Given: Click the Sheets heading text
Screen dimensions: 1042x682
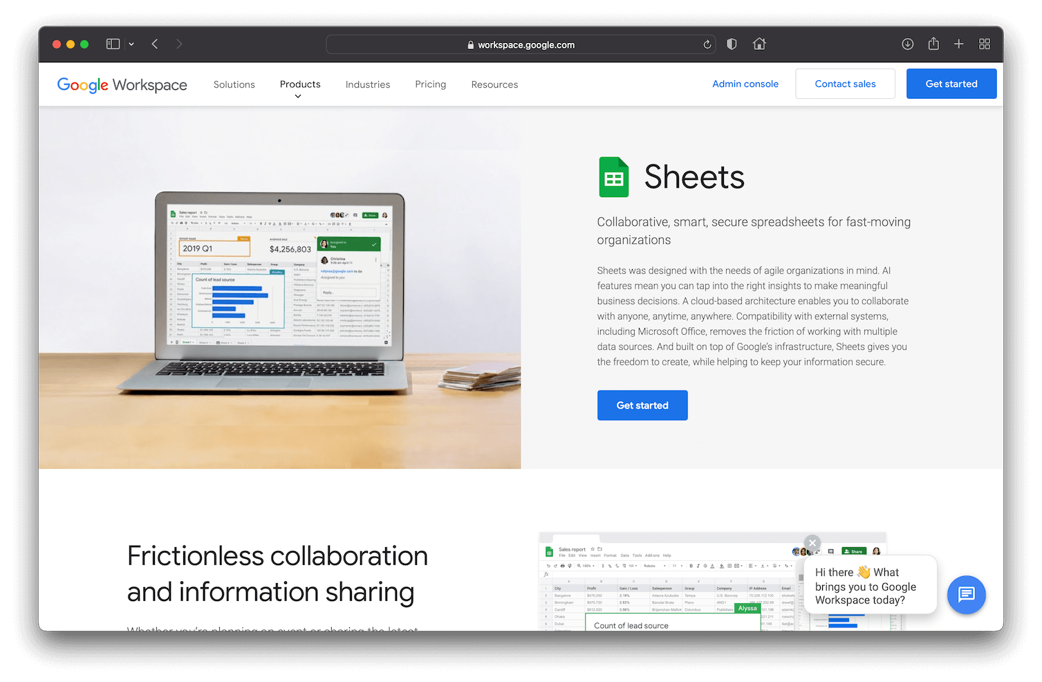Looking at the screenshot, I should (x=694, y=177).
